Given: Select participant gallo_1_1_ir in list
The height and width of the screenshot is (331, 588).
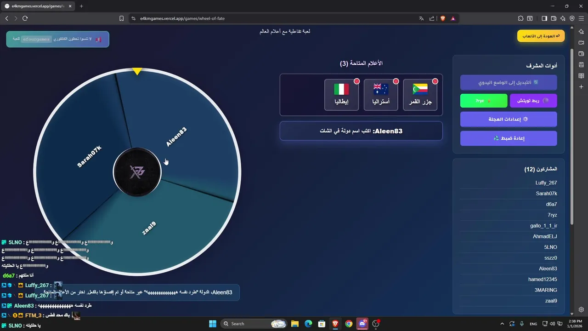Looking at the screenshot, I should (x=509, y=226).
